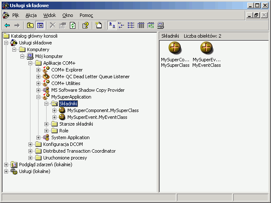Switch to List view icon

coord(131,25)
